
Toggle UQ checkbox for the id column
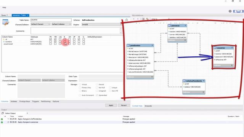click(60, 40)
